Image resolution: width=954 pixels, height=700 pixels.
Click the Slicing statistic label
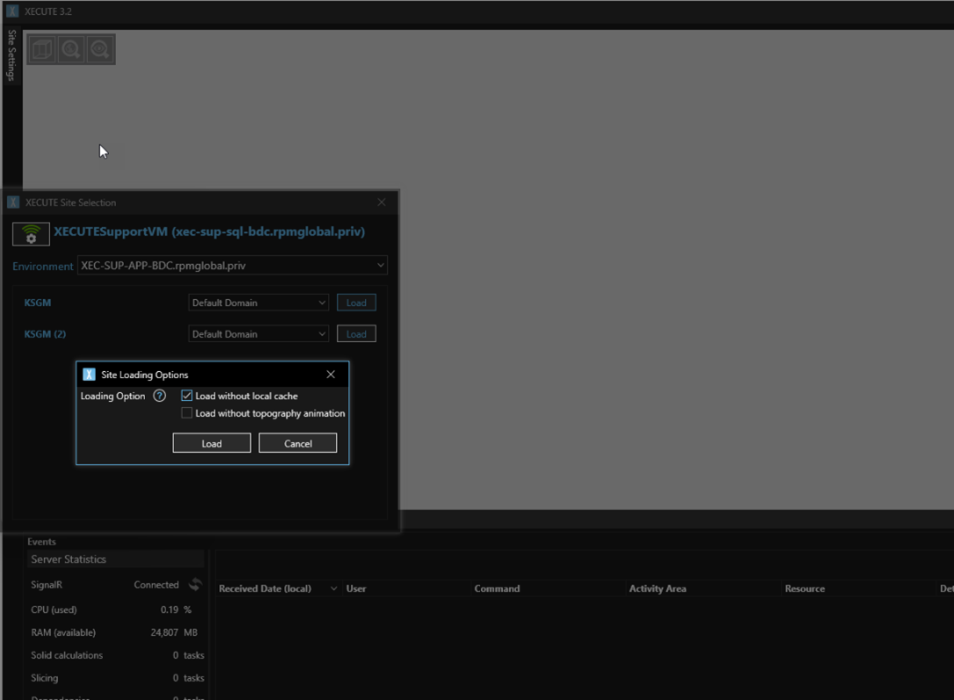click(x=45, y=677)
